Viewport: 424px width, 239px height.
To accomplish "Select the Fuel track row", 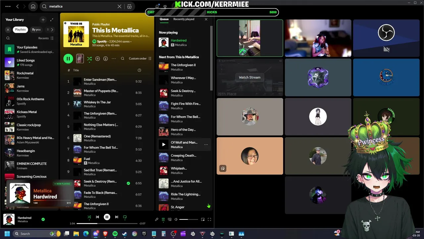I will tap(107, 161).
